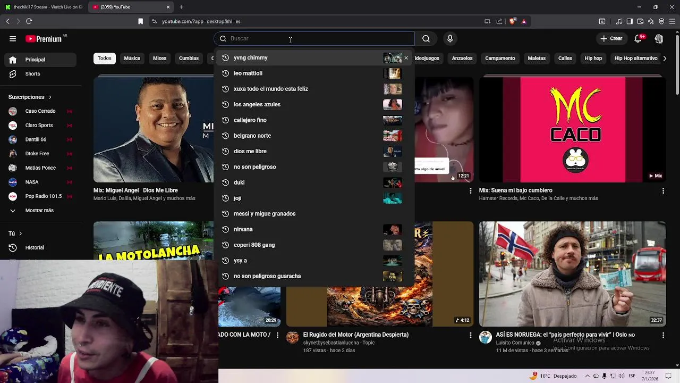Screen dimensions: 680x383
Task: Open the Noruega video thumbnail
Action: click(x=572, y=274)
